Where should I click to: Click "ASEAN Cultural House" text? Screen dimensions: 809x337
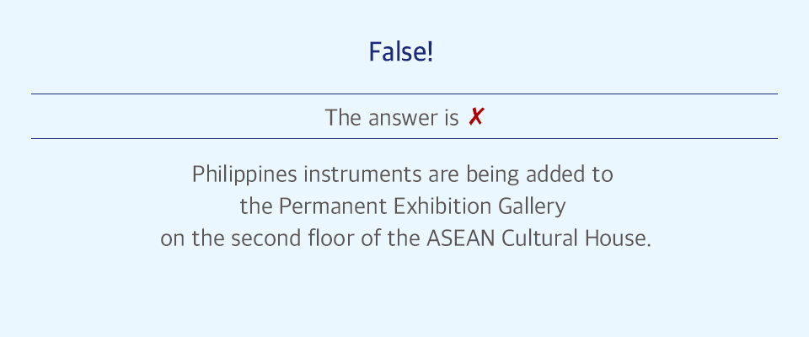coord(537,239)
